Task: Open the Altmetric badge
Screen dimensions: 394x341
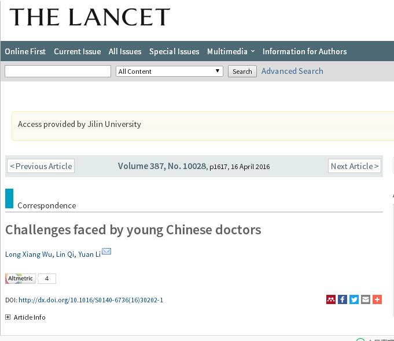Action: 21,279
